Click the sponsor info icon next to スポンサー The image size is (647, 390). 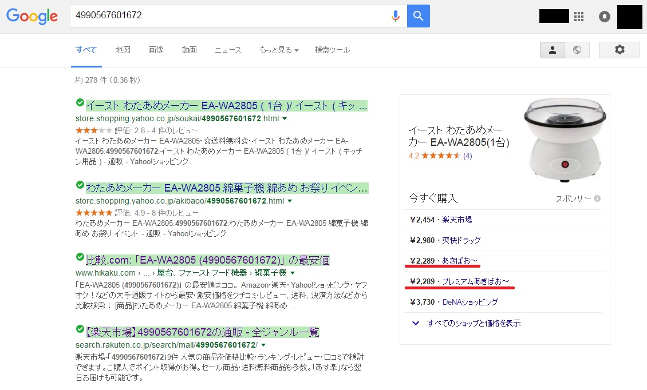(x=597, y=198)
